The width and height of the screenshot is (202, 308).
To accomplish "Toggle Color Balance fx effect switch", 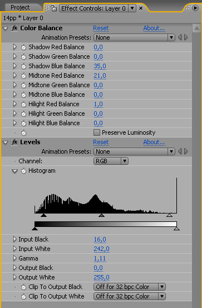I will (14, 28).
